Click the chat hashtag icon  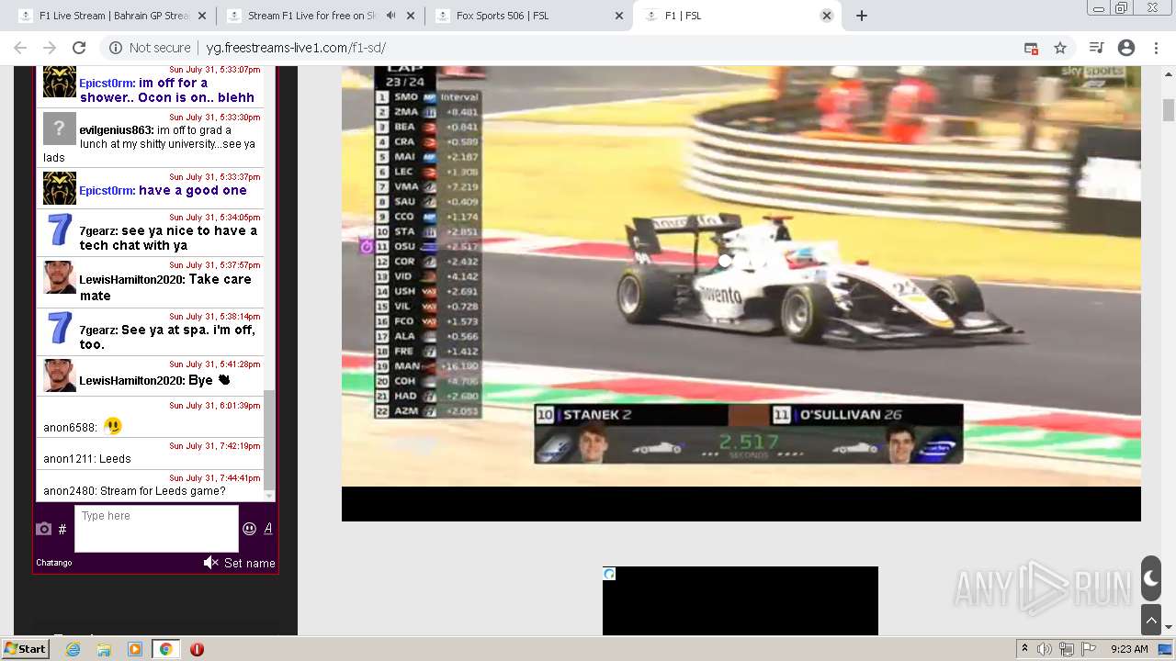[62, 529]
